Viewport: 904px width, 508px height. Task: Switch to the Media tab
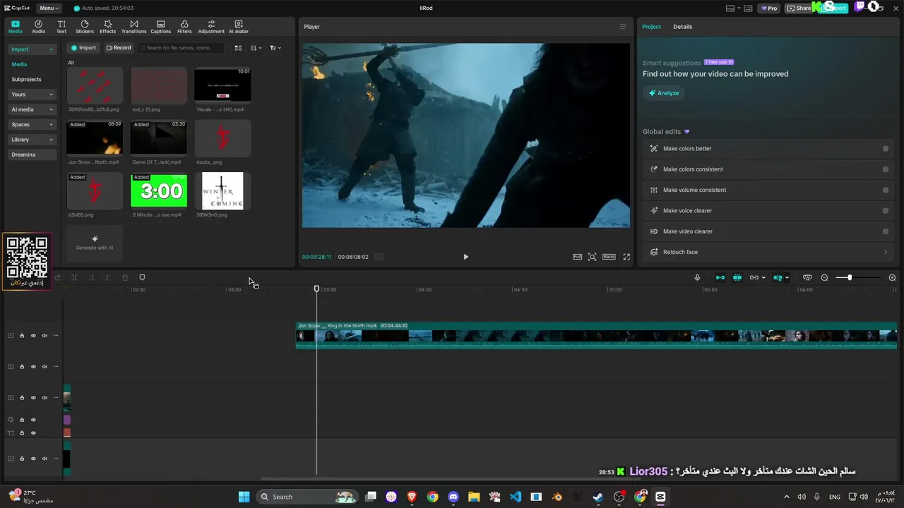click(x=16, y=27)
